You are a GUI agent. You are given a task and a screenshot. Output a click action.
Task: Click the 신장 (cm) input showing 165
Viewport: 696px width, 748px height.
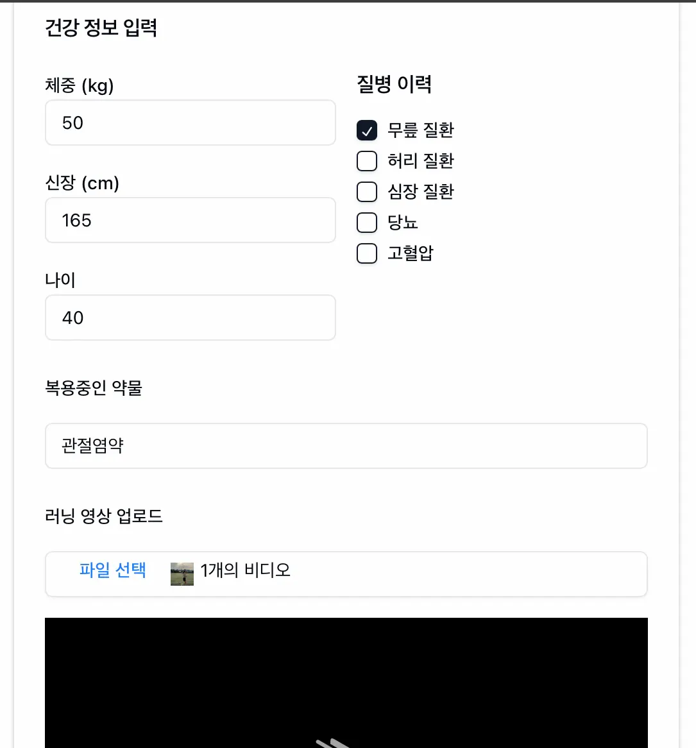tap(190, 220)
